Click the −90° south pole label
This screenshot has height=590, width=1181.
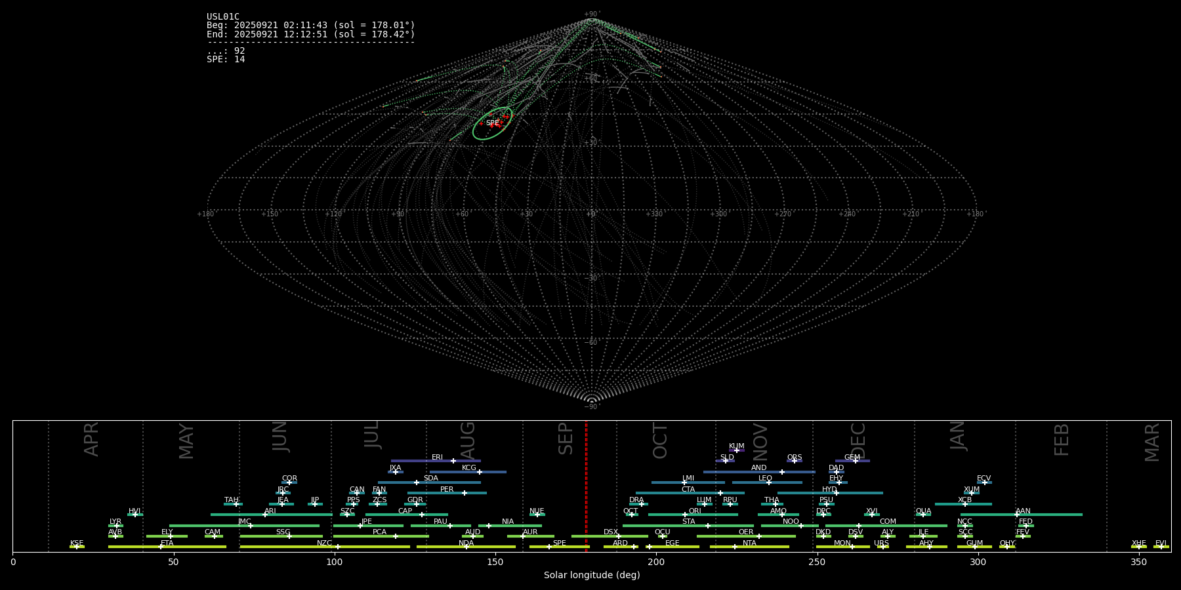[591, 407]
